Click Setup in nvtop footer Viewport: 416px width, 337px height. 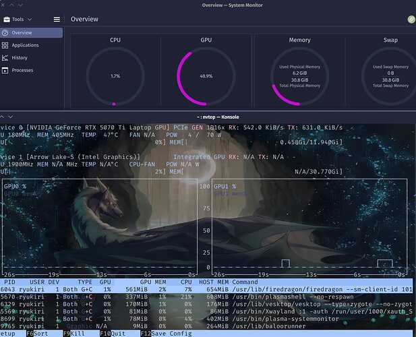(7, 334)
